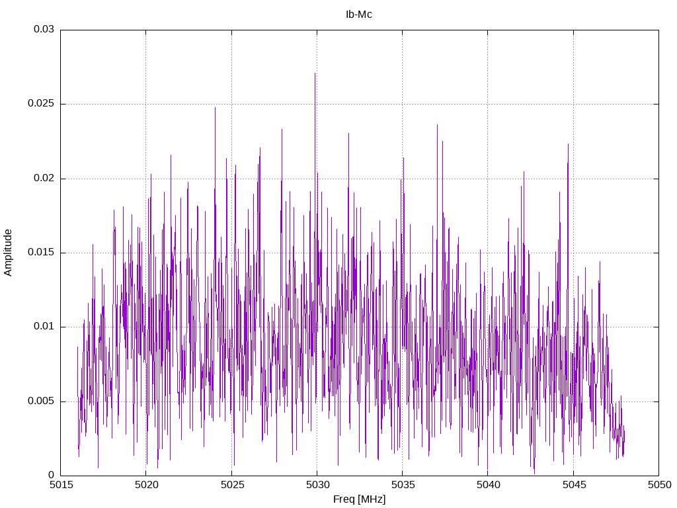Click the x-axis tick 5030
The height and width of the screenshot is (508, 677).
tap(318, 485)
